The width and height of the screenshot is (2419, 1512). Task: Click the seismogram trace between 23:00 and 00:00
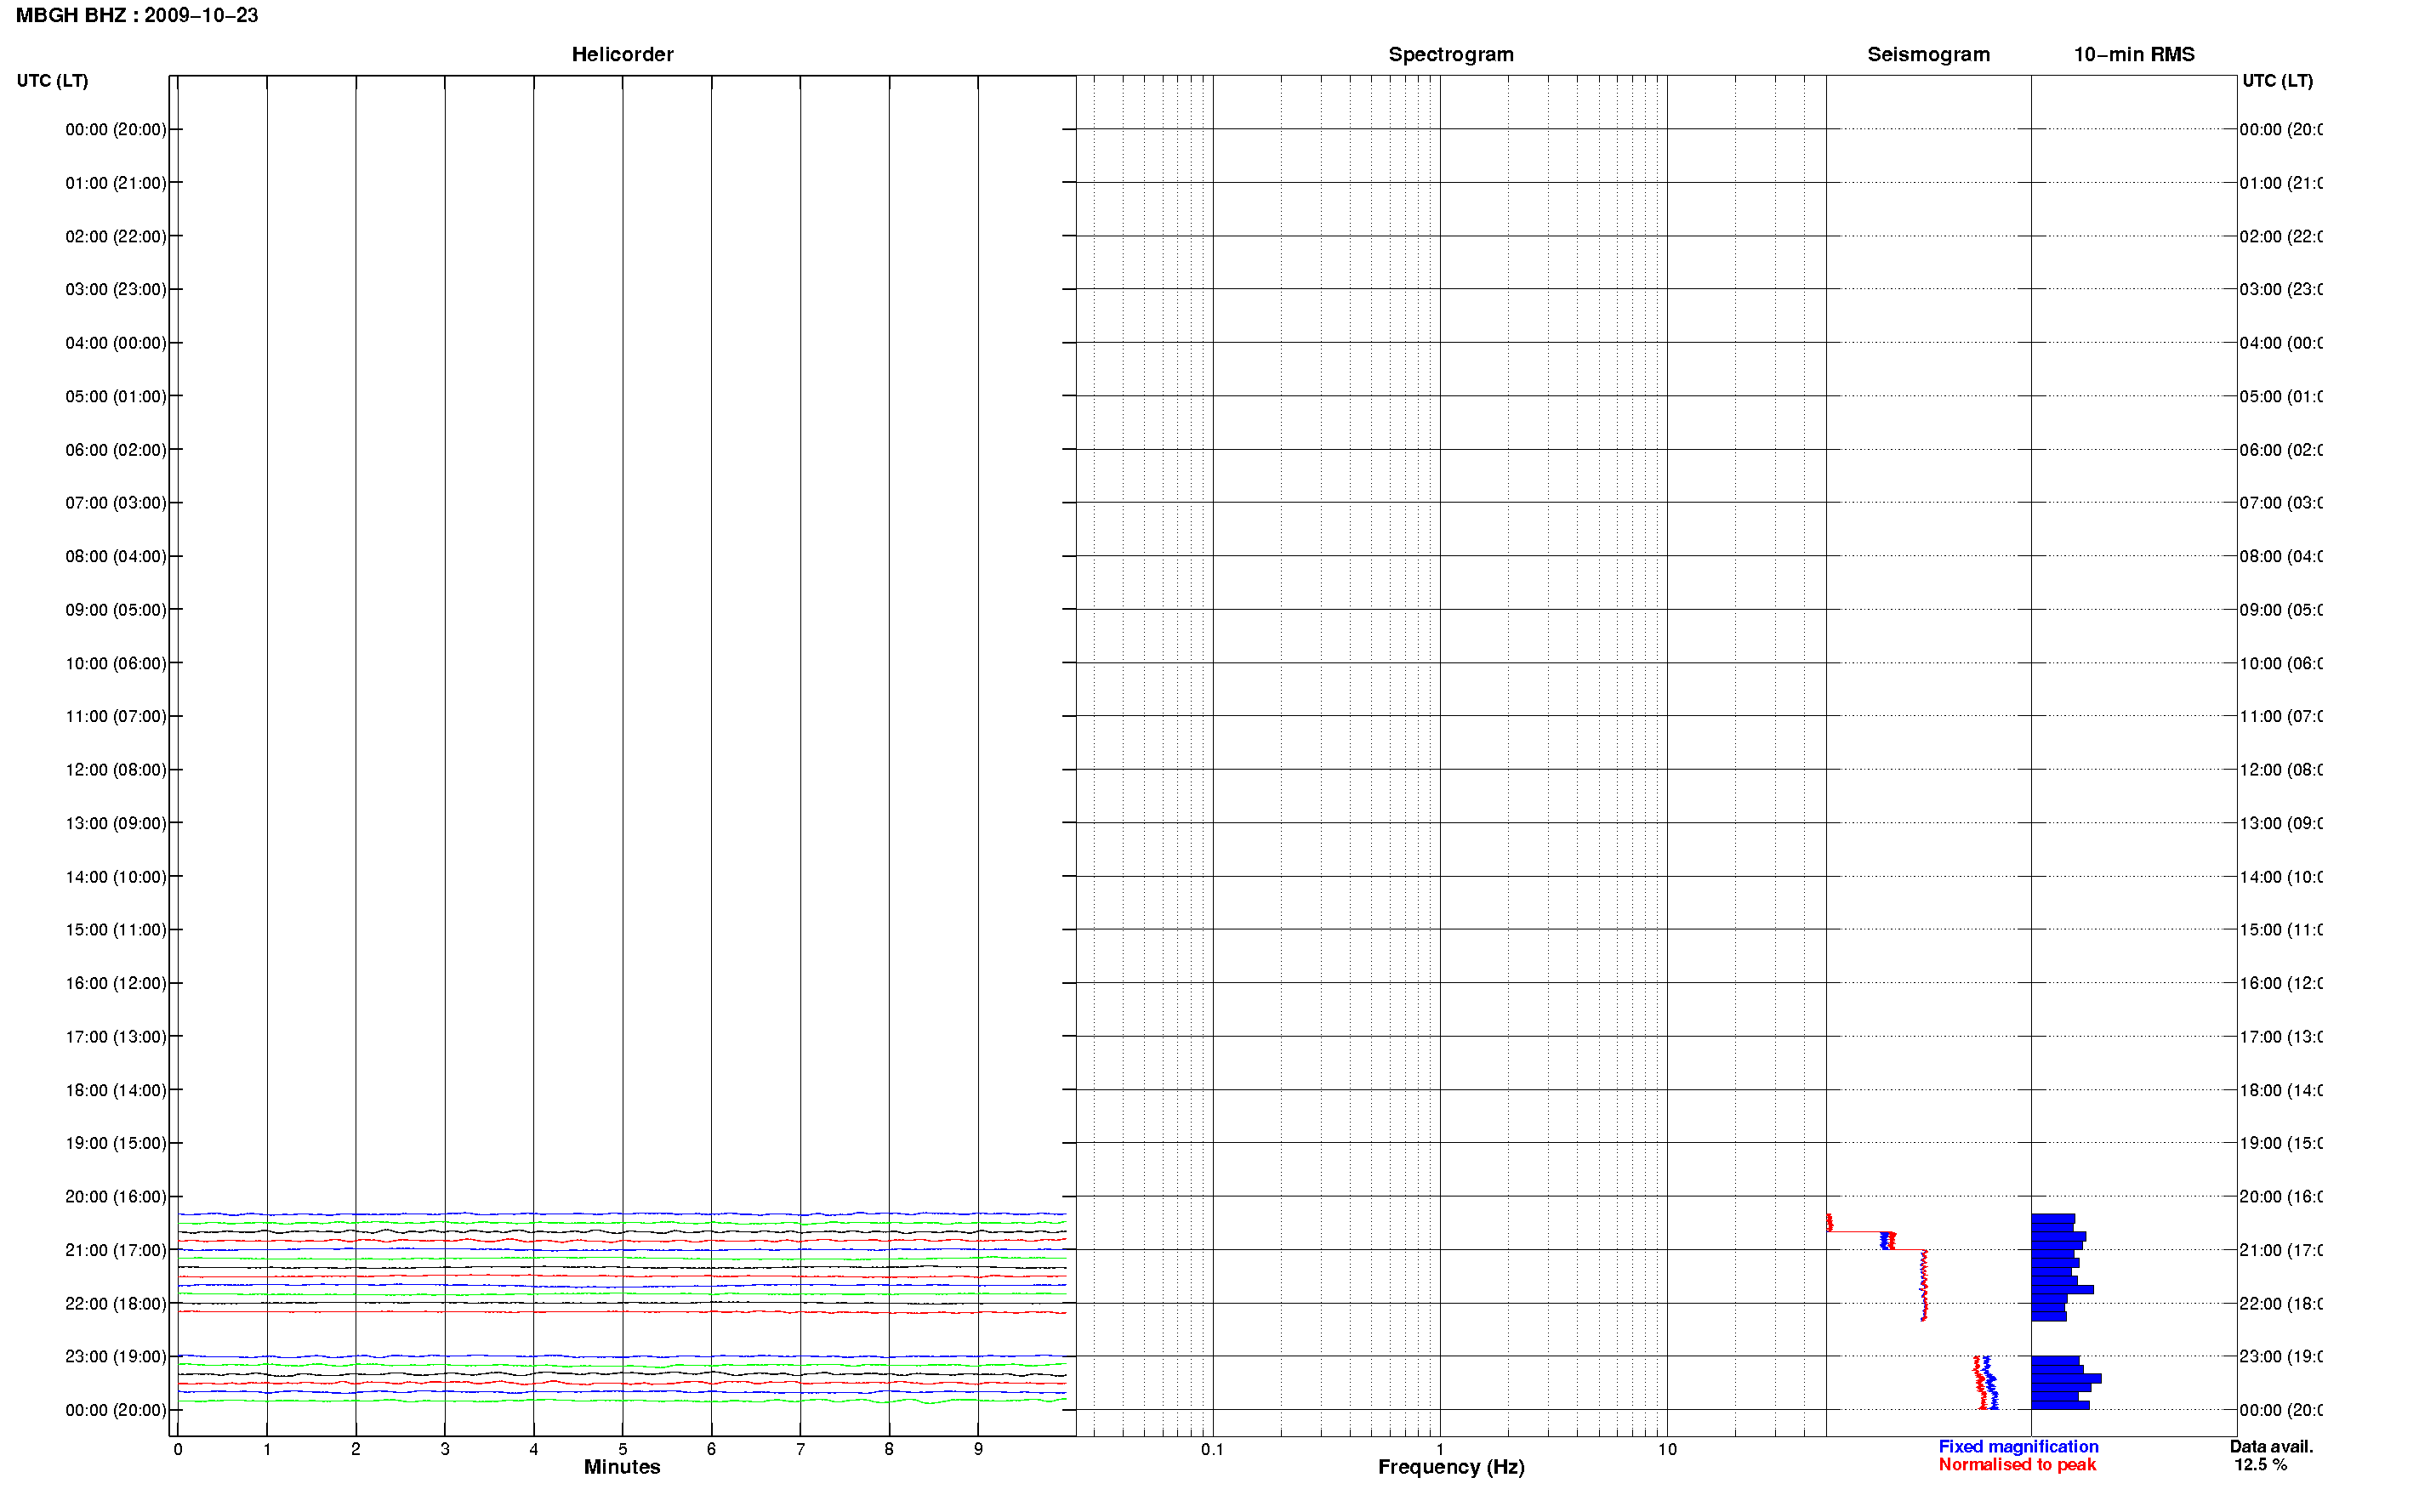(x=1986, y=1383)
